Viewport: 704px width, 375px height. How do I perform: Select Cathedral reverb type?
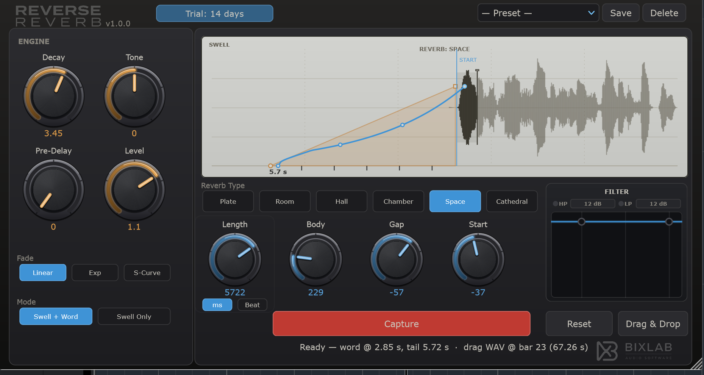click(x=512, y=202)
